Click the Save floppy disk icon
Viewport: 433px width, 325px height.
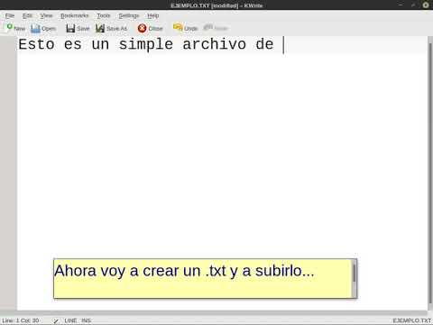[70, 28]
